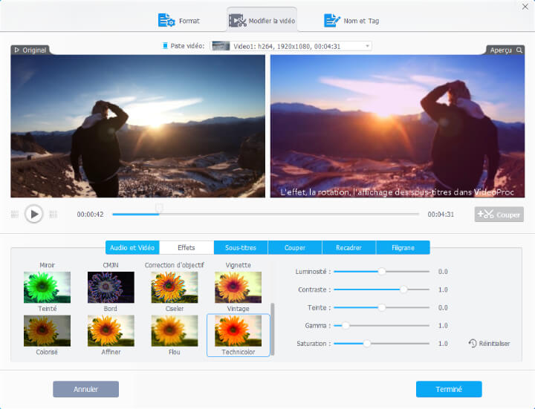Viewport: 535px width, 409px height.
Task: Click the Original preview label
Action: 30,50
